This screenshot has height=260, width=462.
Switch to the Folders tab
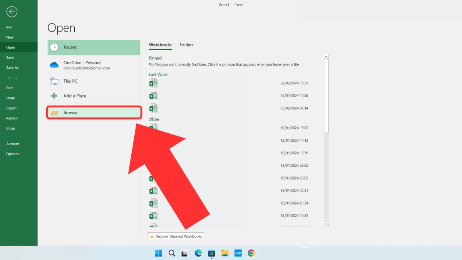pos(186,45)
